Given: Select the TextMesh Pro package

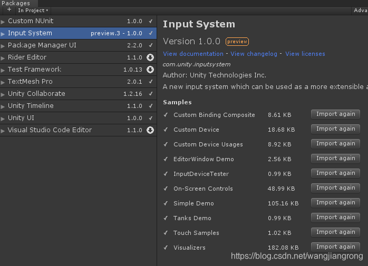Looking at the screenshot, I should (78, 82).
